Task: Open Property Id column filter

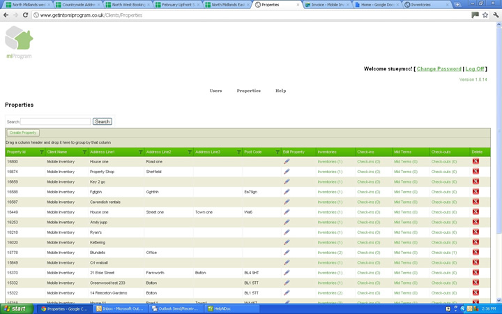Action: pyautogui.click(x=42, y=152)
